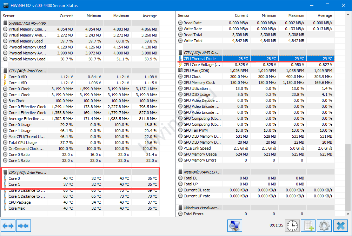Click the shrink layout arrows button
The width and height of the screenshot is (352, 236).
pyautogui.click(x=23, y=226)
